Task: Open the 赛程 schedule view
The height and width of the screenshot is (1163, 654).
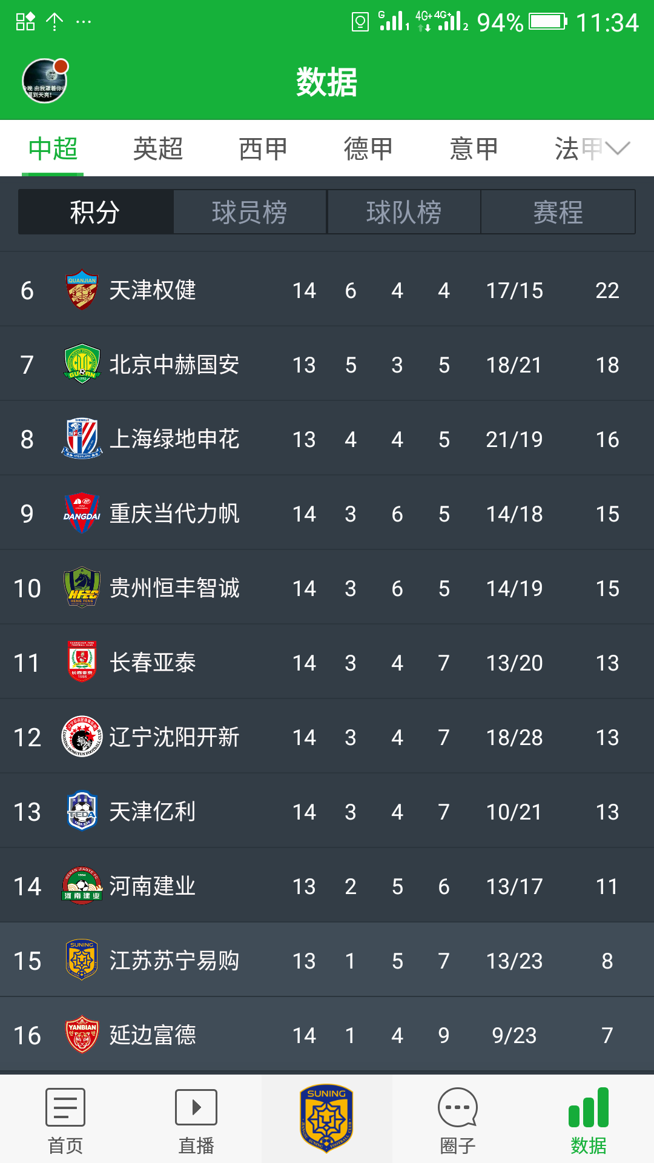Action: tap(558, 212)
